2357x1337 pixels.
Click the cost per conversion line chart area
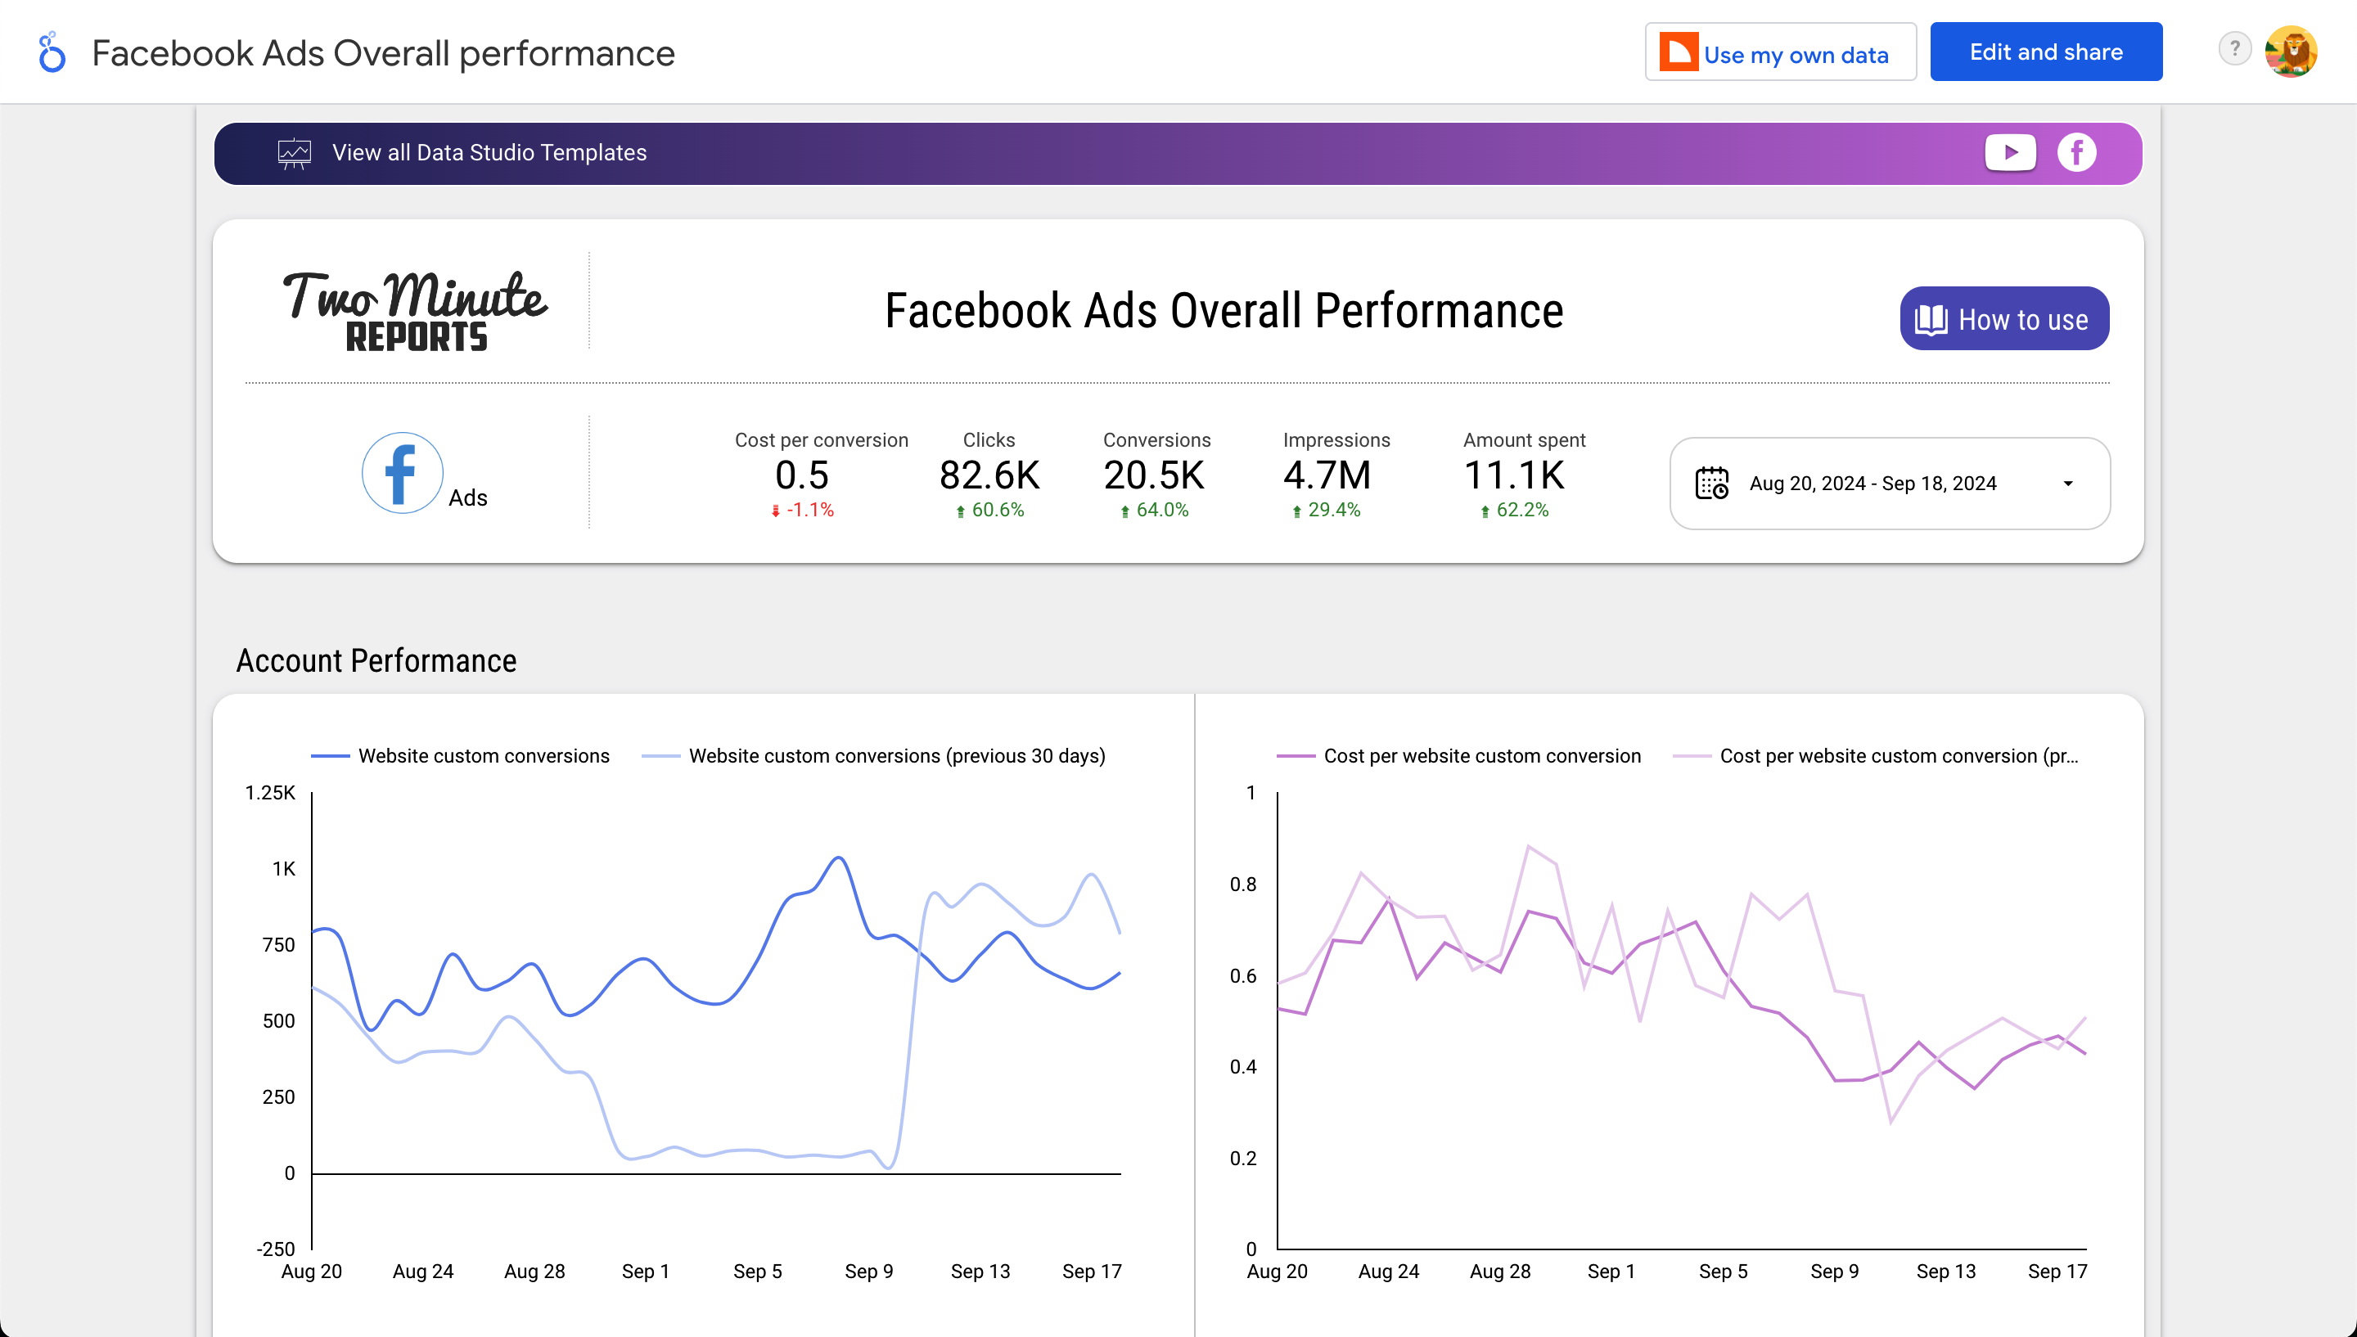tap(1681, 1020)
